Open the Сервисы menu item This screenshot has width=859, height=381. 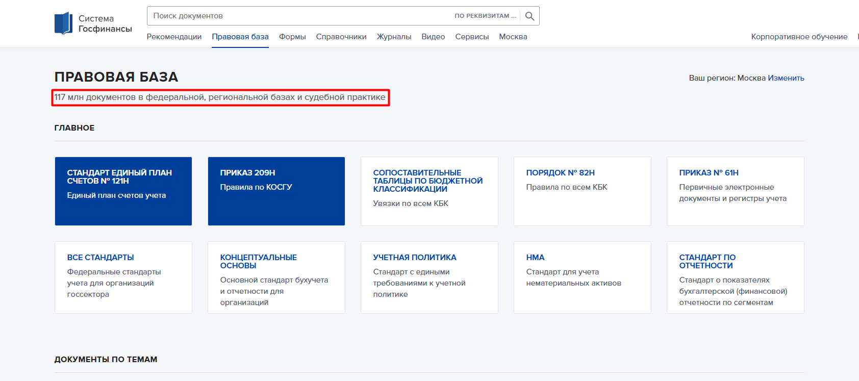(472, 37)
